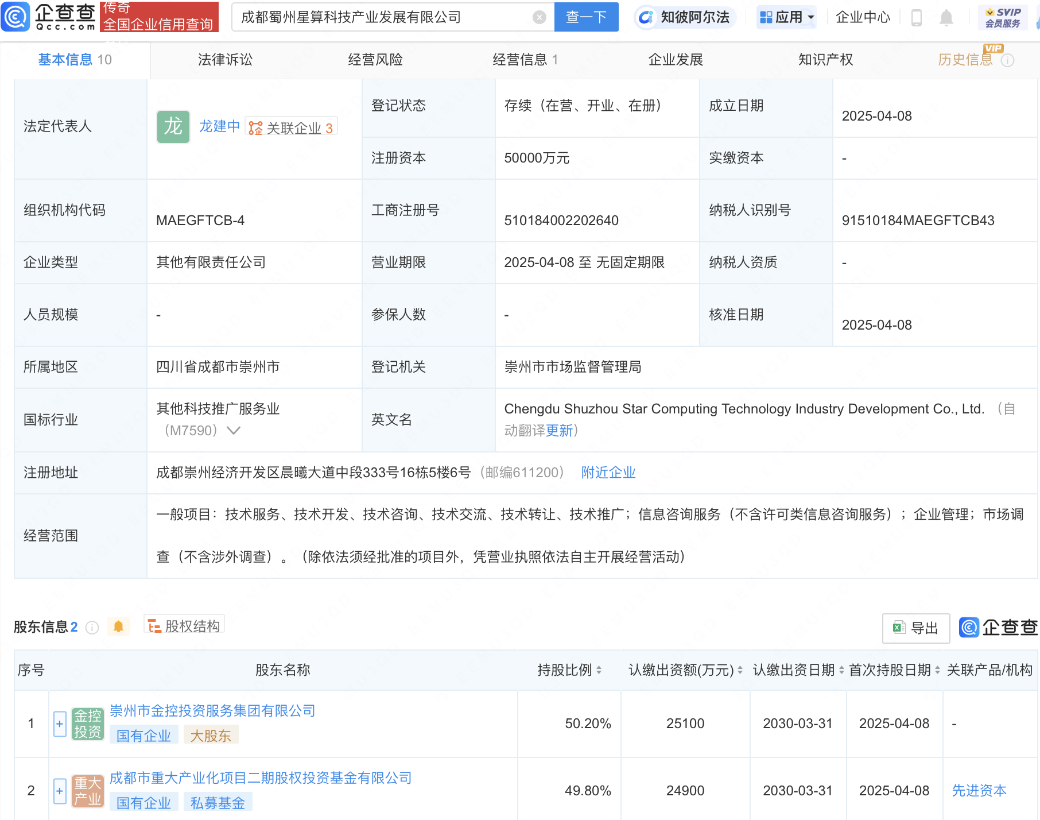
Task: Expand the 国标行业 M7590 chevron
Action: (x=233, y=431)
